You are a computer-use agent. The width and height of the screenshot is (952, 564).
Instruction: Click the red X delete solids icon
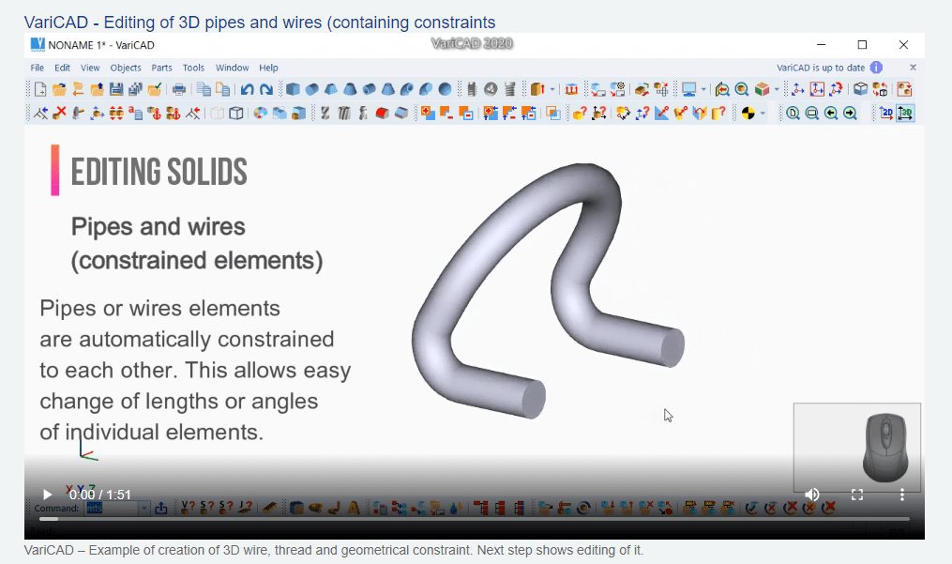[x=59, y=113]
